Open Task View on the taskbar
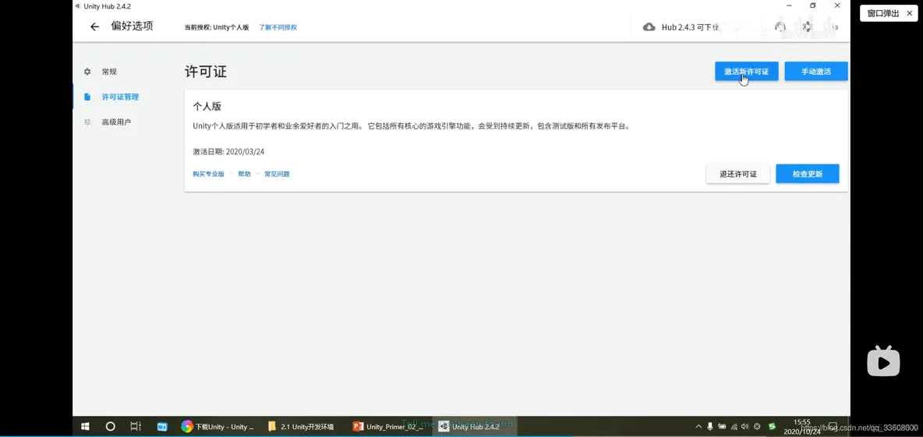Viewport: 923px width, 437px height. 136,426
